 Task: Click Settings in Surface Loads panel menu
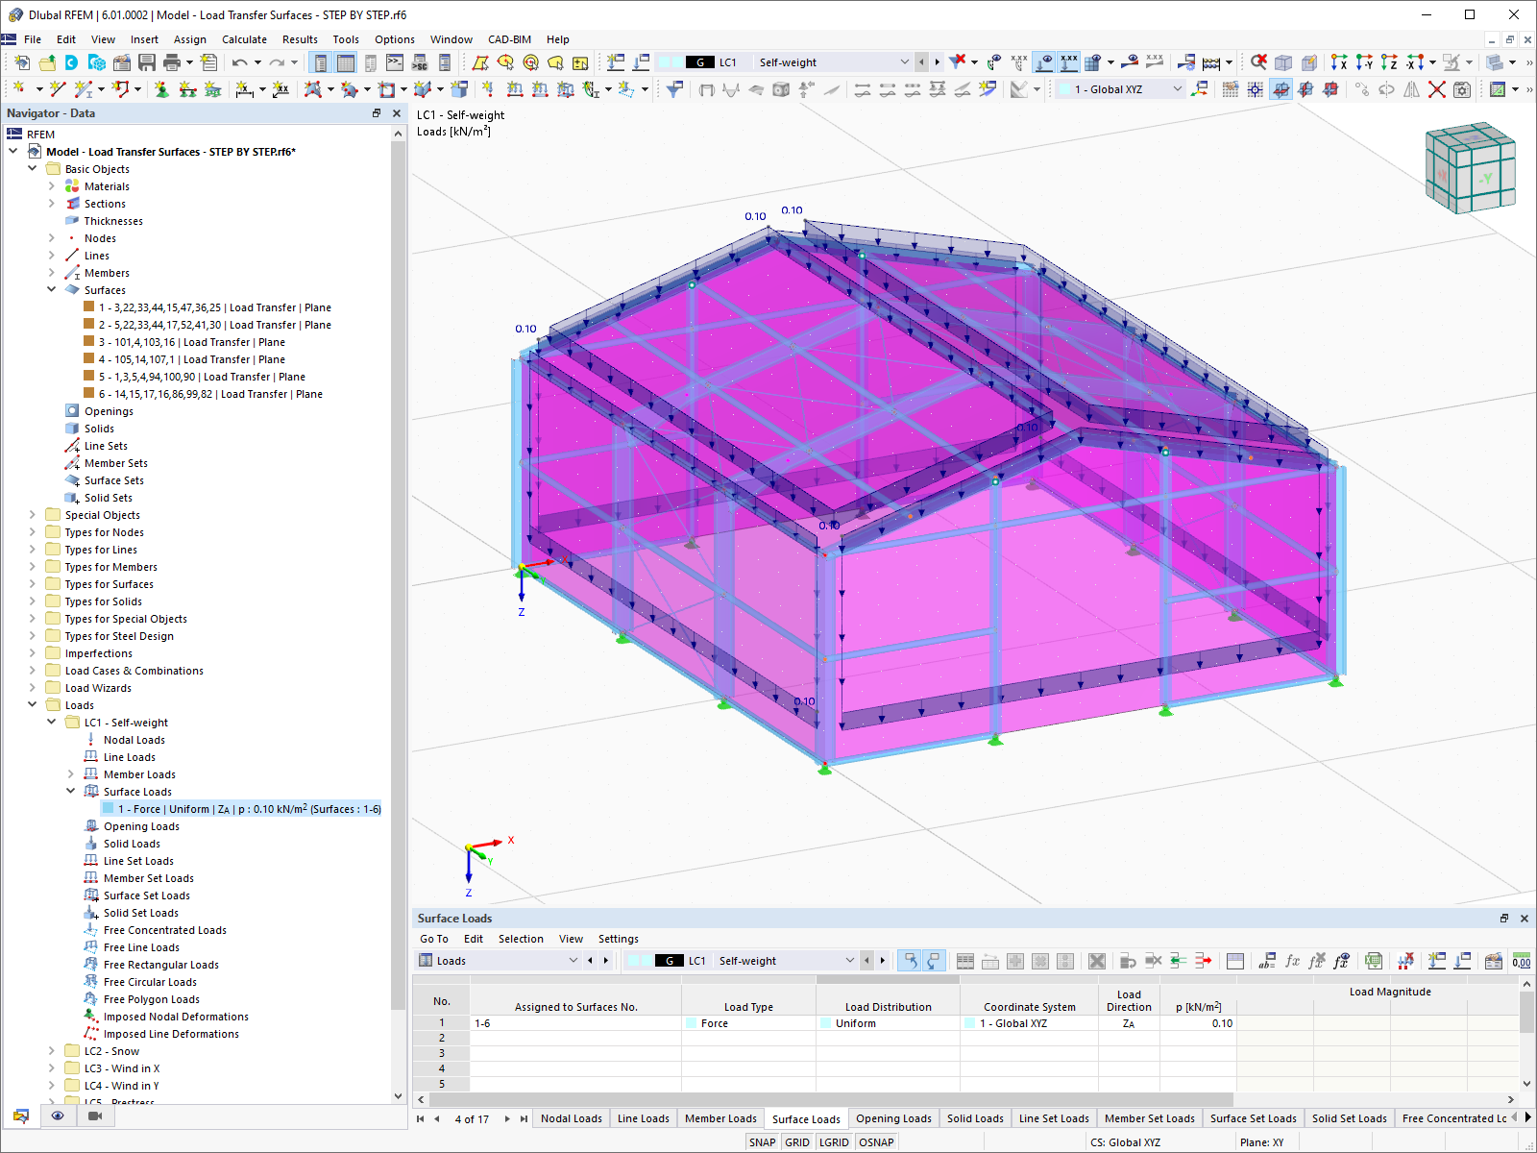pos(619,939)
